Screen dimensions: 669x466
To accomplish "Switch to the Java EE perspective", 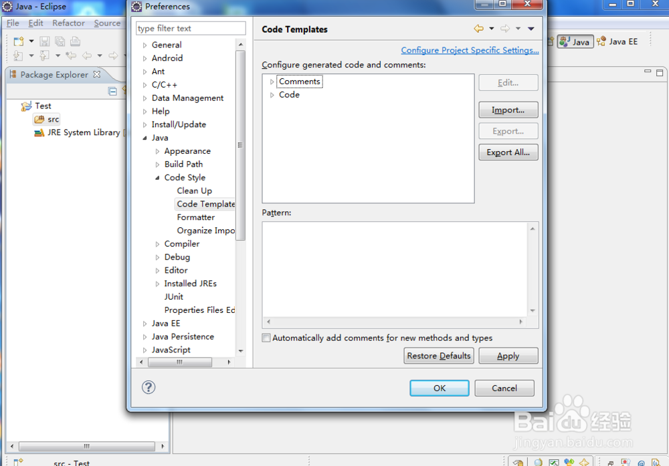I will click(617, 41).
